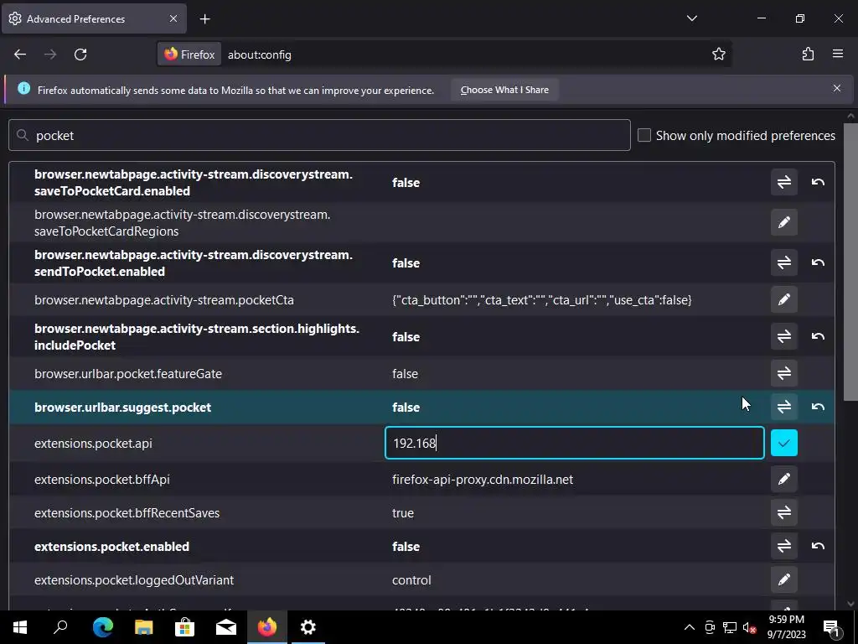Screen dimensions: 858x644
Task: Edit the pocketCta preference value
Action: coord(783,299)
